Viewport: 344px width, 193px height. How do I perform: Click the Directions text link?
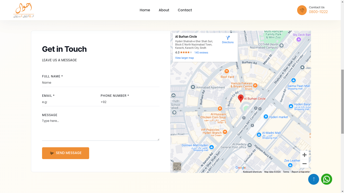(x=228, y=42)
